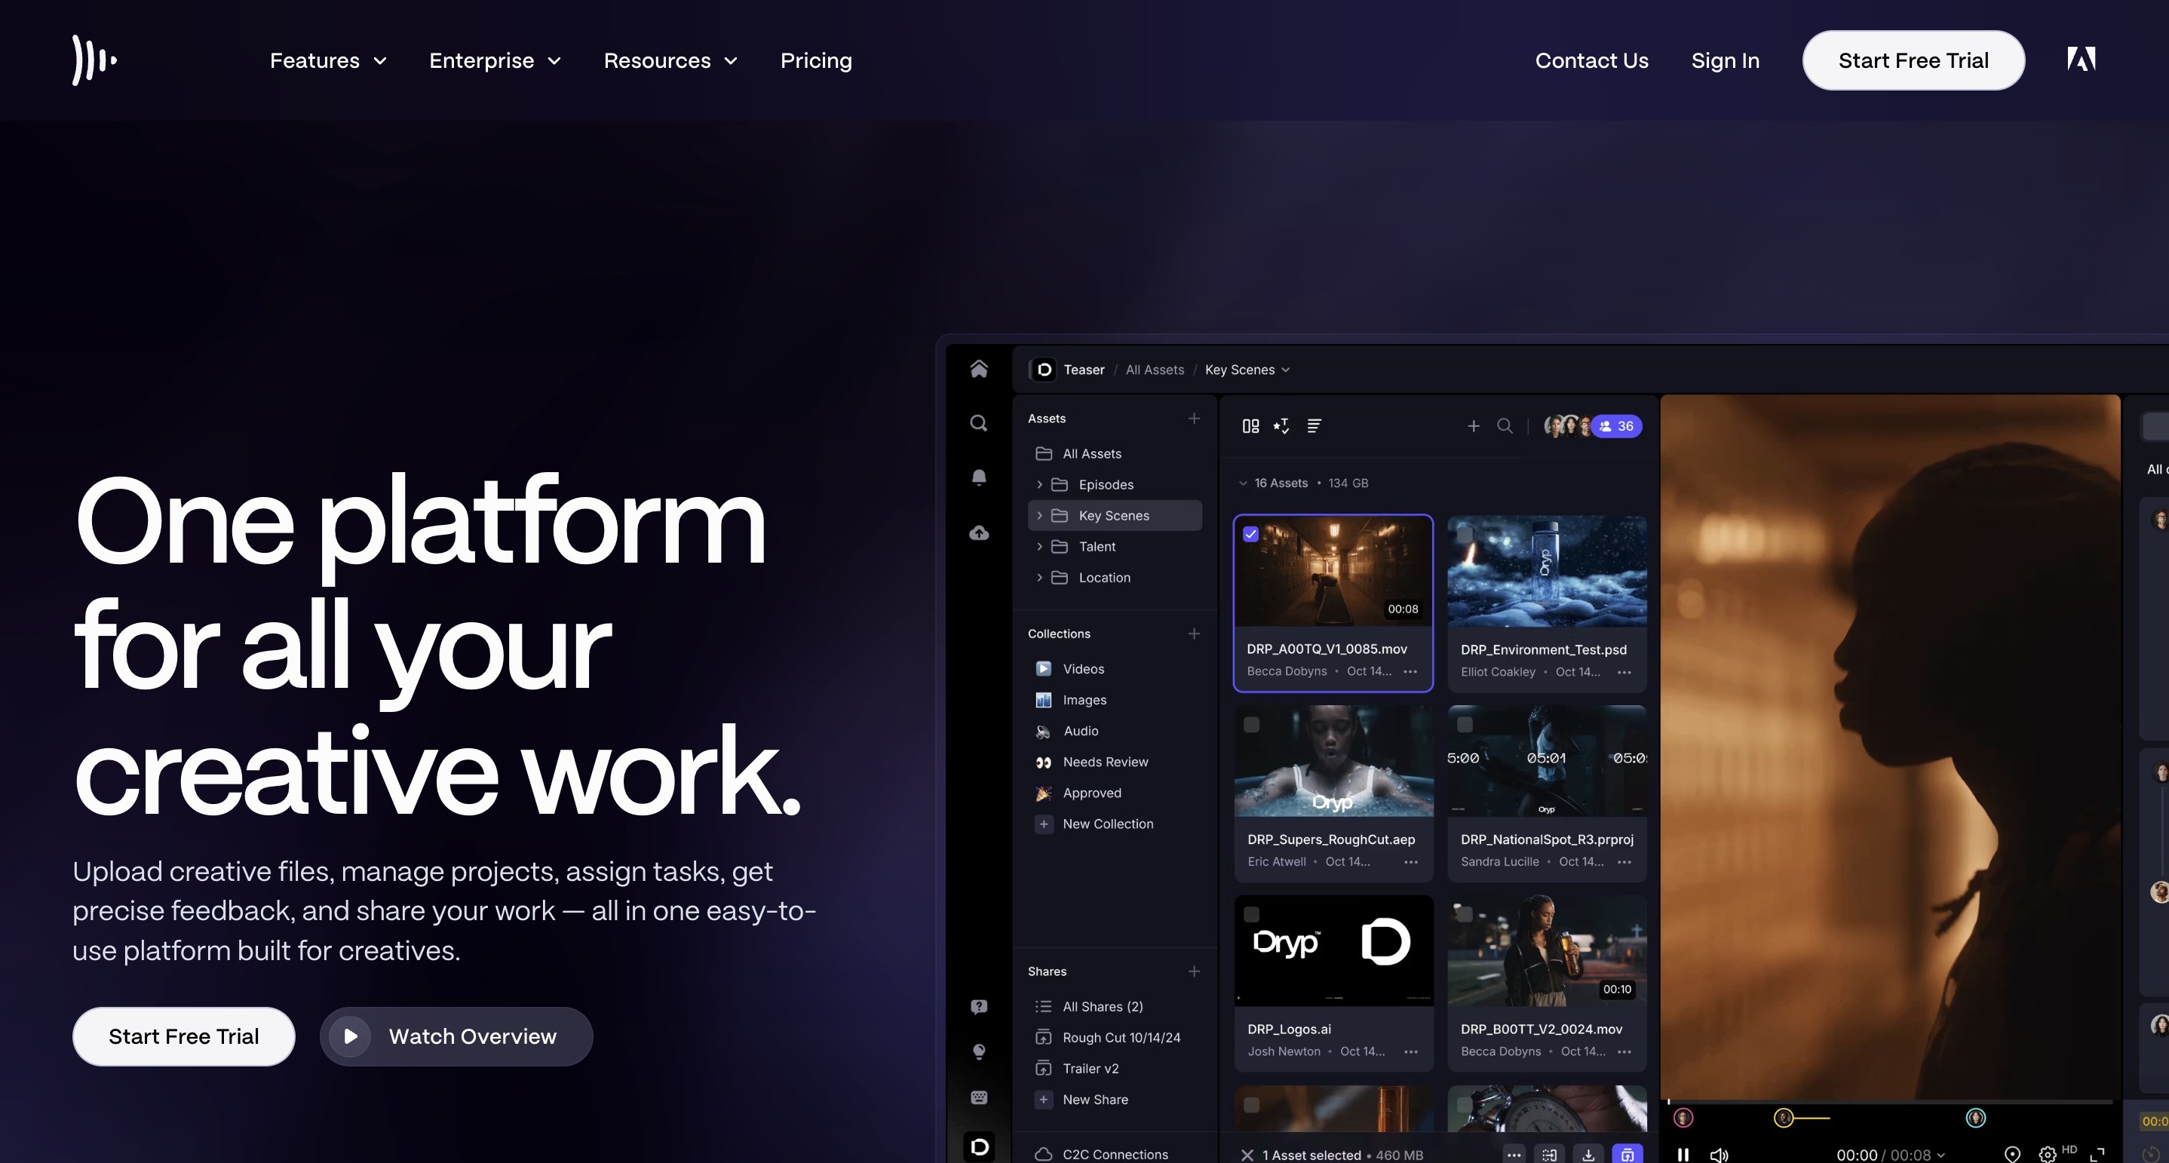This screenshot has width=2169, height=1163.
Task: Click the video playback progress bar
Action: 1890,1101
